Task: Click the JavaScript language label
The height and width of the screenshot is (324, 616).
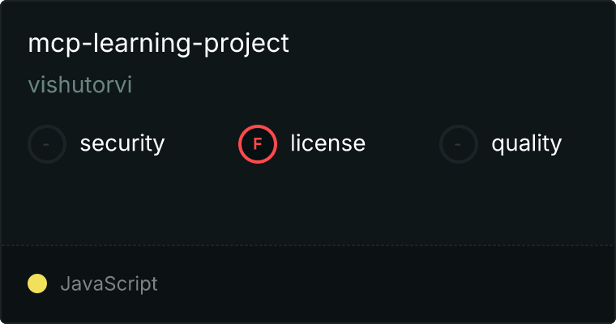Action: 109,284
